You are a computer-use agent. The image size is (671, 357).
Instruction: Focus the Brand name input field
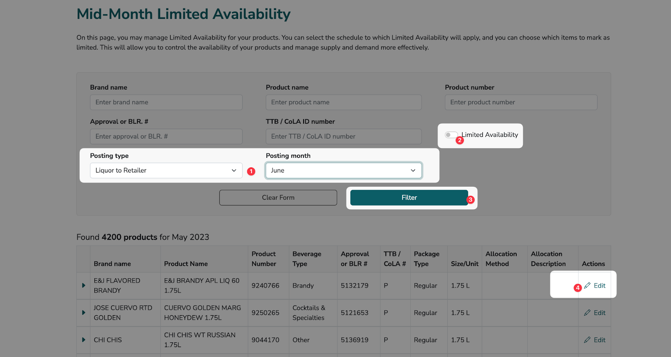(x=166, y=102)
